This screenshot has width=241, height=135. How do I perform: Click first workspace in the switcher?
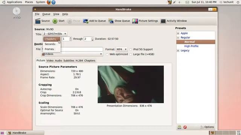pos(212,133)
